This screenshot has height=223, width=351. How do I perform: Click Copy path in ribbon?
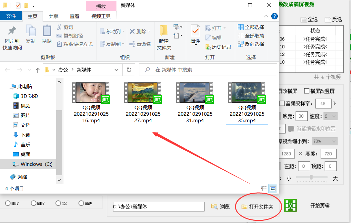point(70,36)
